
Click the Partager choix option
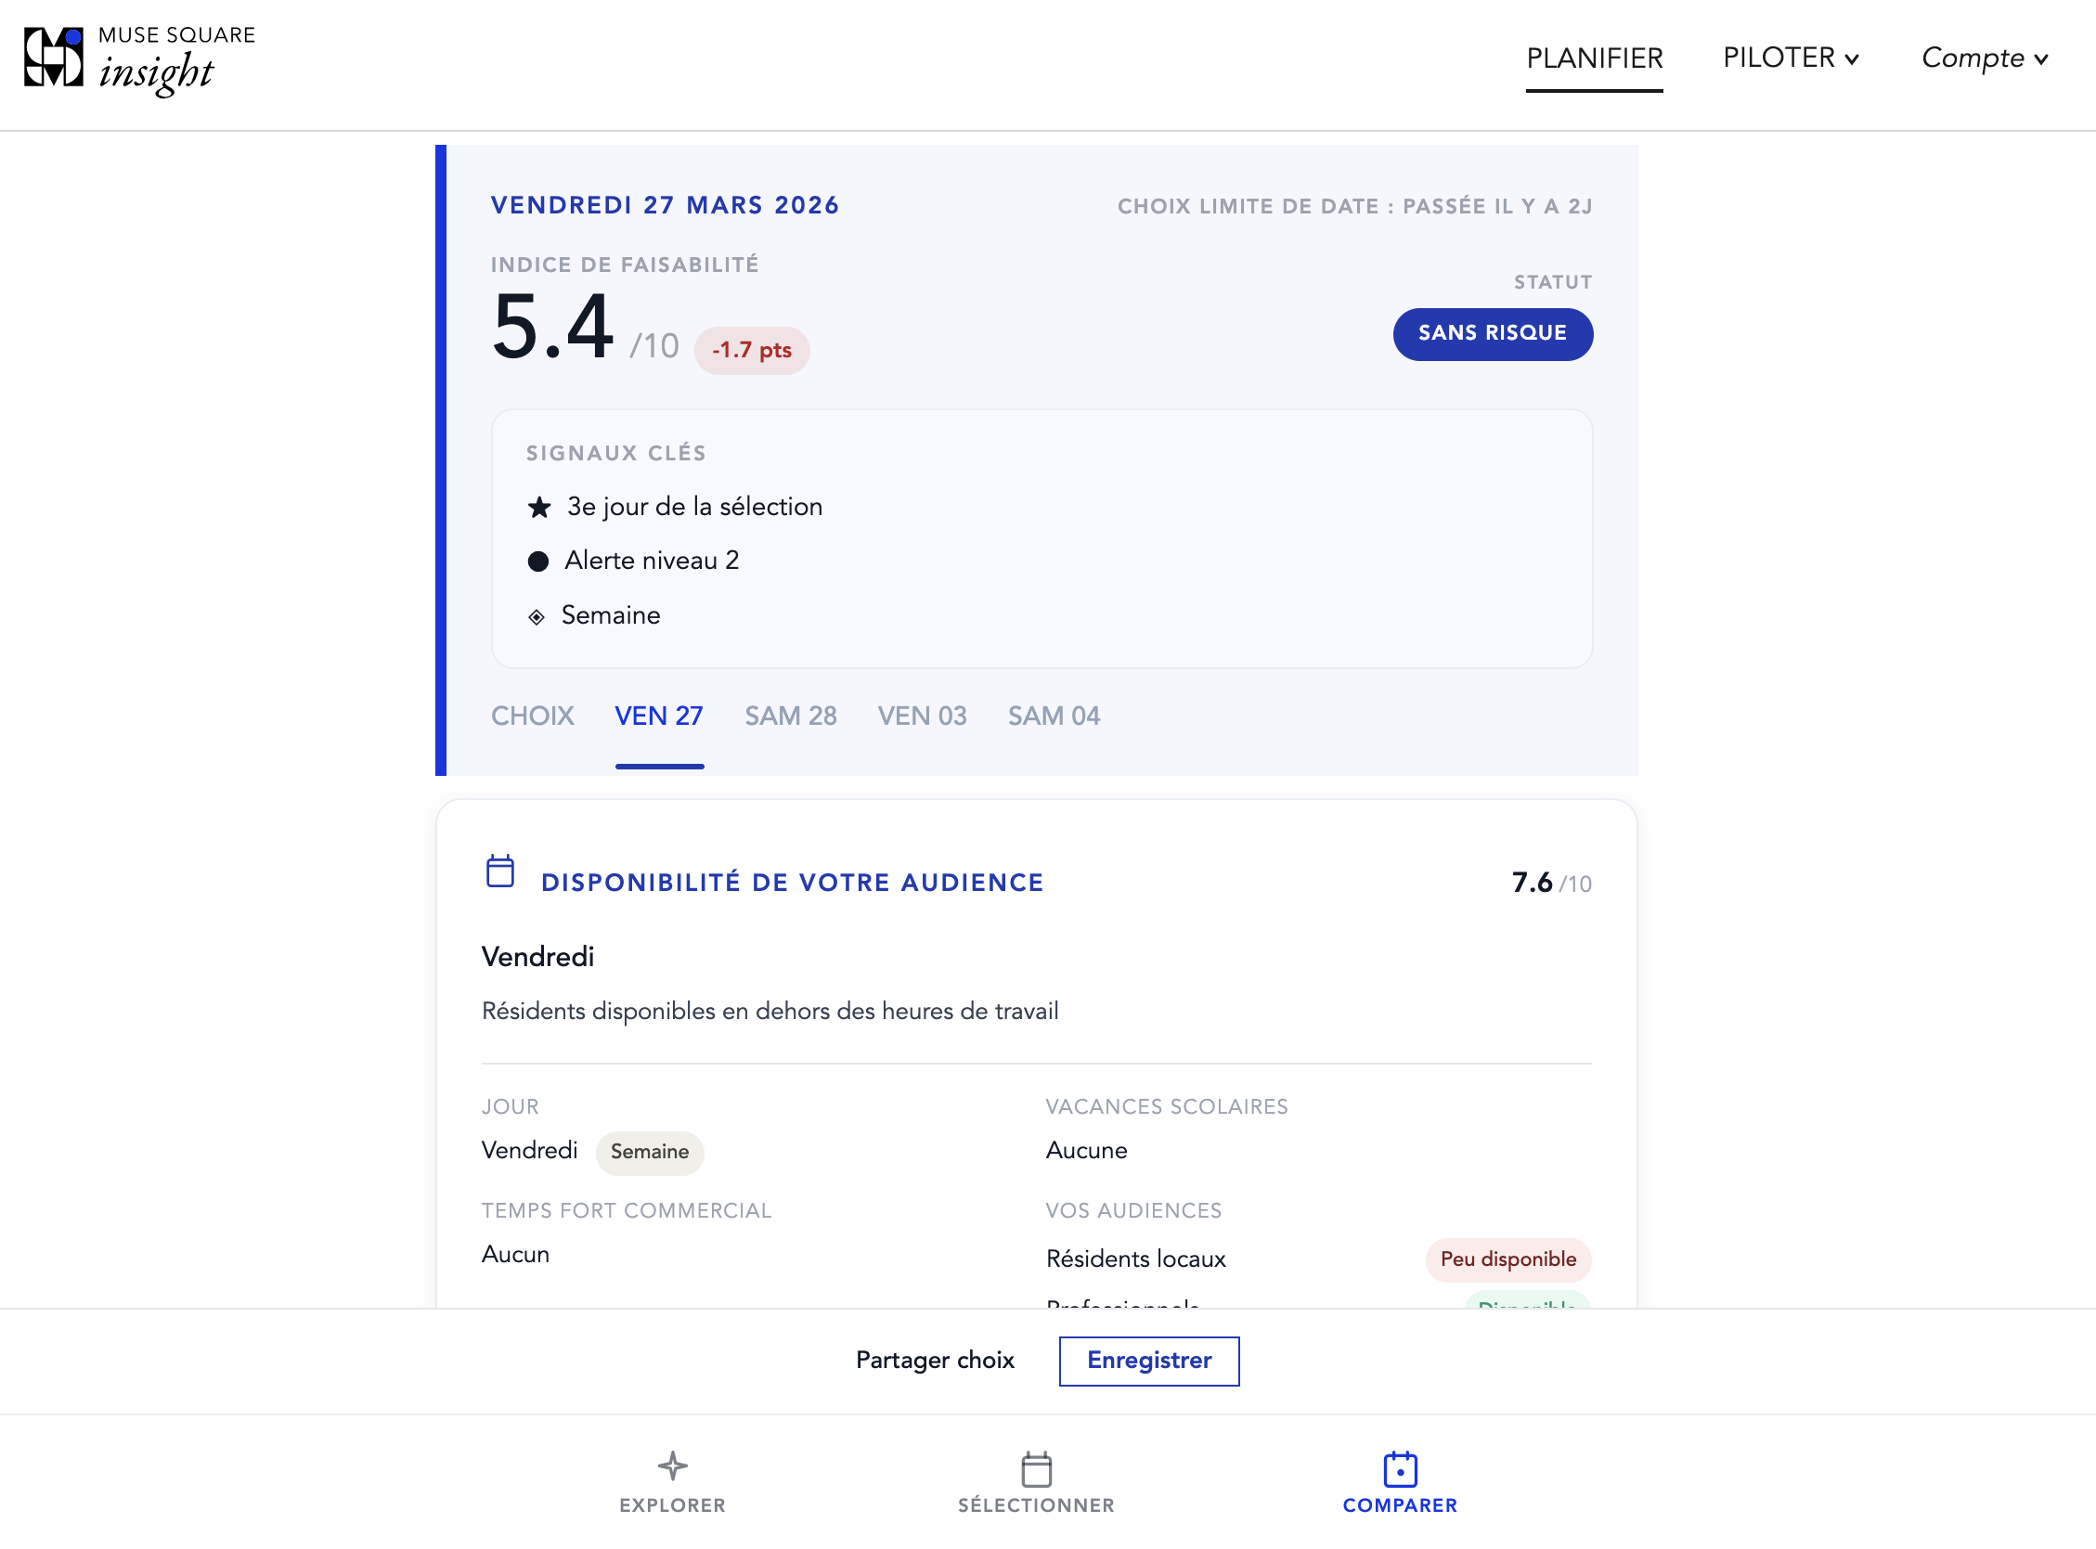(935, 1361)
